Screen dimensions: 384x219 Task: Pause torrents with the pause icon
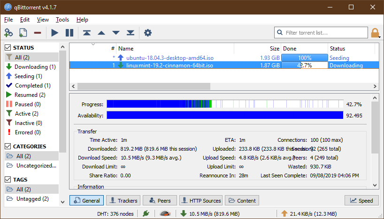(69, 33)
